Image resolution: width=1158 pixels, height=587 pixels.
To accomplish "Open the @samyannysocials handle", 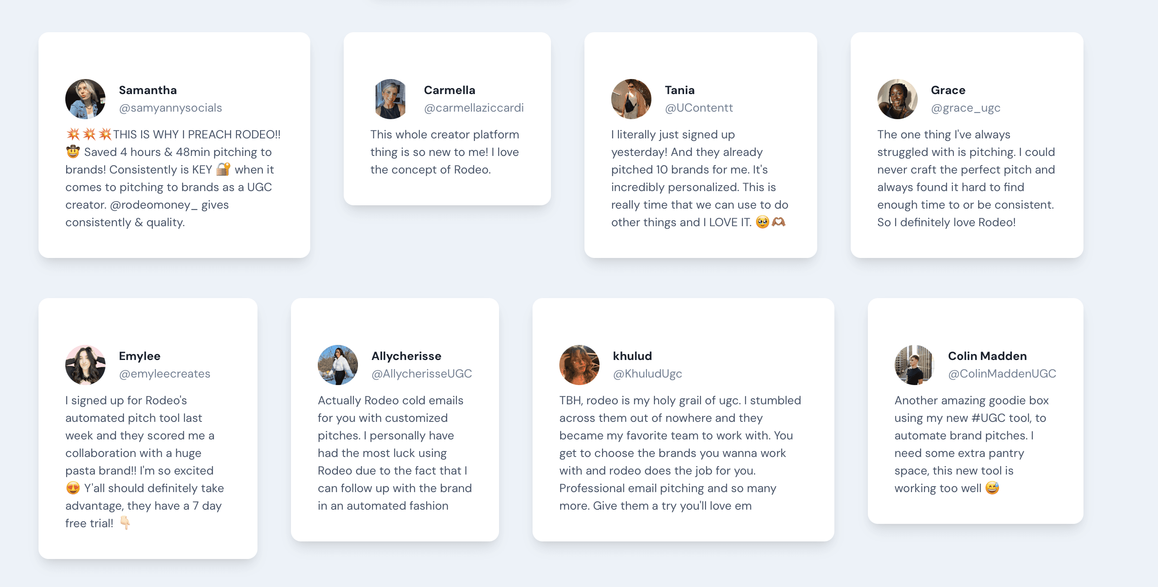I will click(170, 108).
